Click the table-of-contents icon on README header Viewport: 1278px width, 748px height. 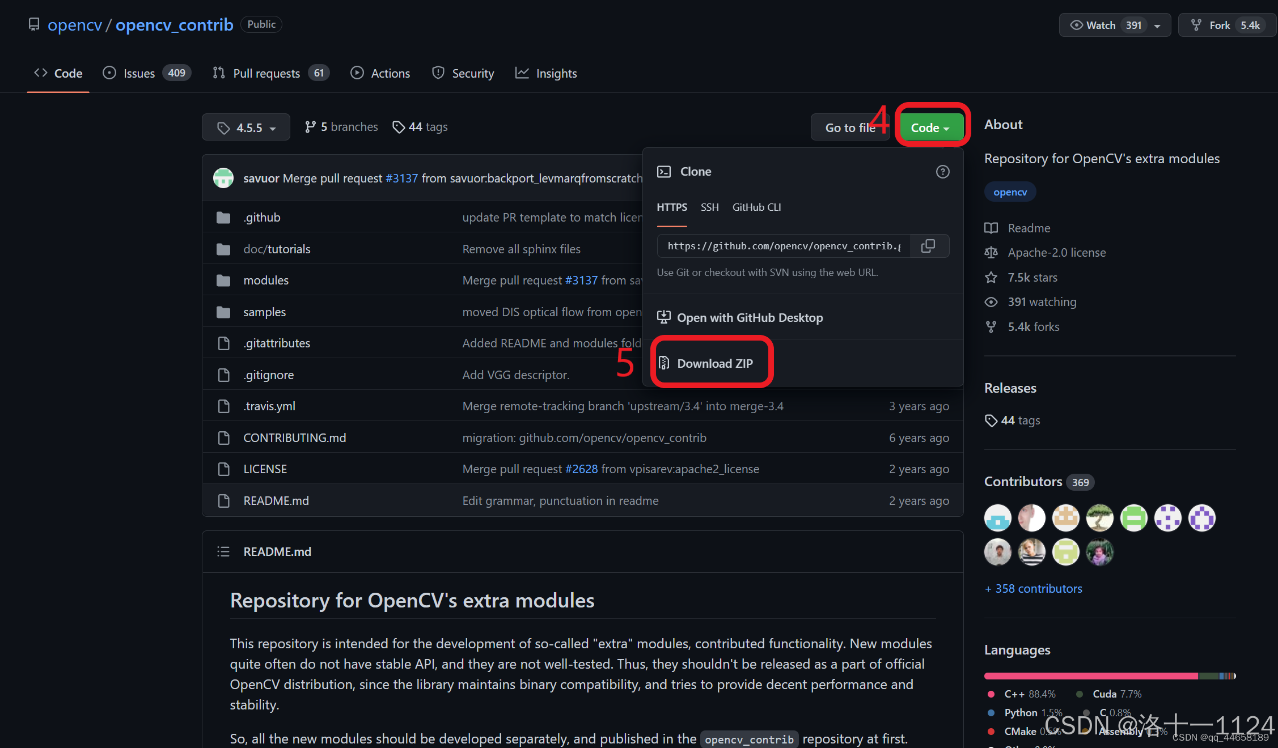click(x=223, y=551)
